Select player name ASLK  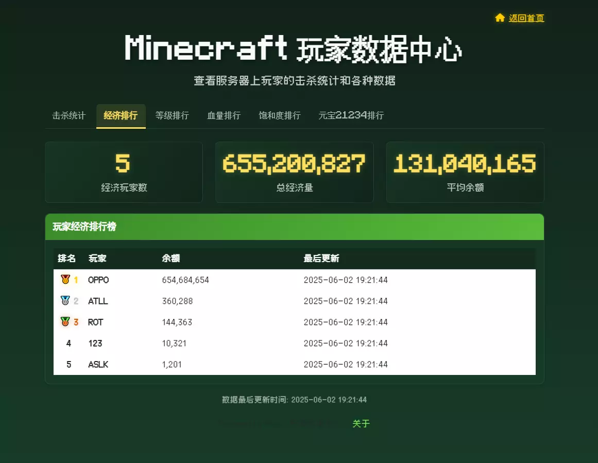coord(98,364)
